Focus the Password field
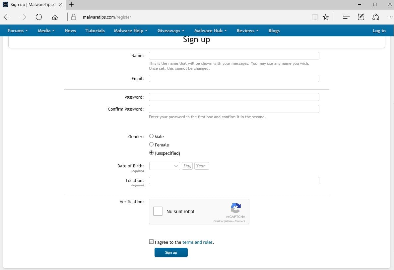394x270 pixels. point(234,97)
